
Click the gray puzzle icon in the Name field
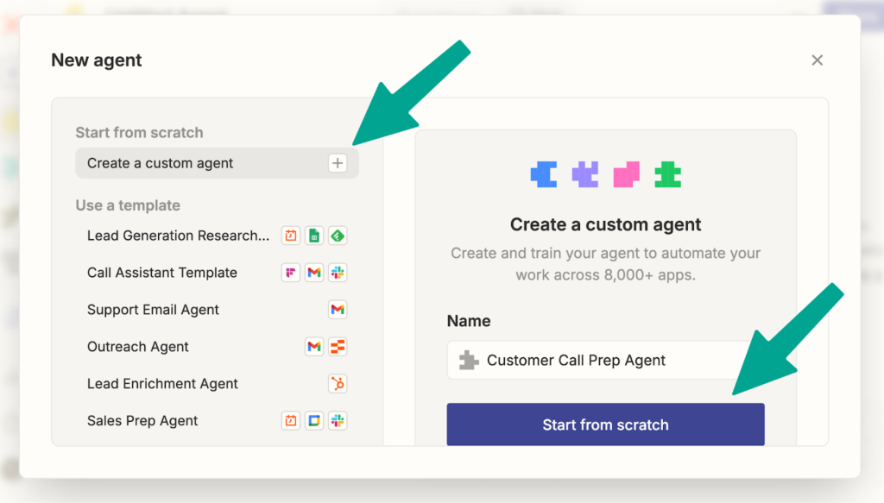click(469, 360)
